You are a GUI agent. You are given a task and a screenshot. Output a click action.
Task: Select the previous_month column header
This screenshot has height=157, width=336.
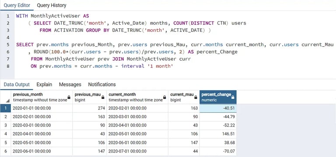click(x=42, y=97)
